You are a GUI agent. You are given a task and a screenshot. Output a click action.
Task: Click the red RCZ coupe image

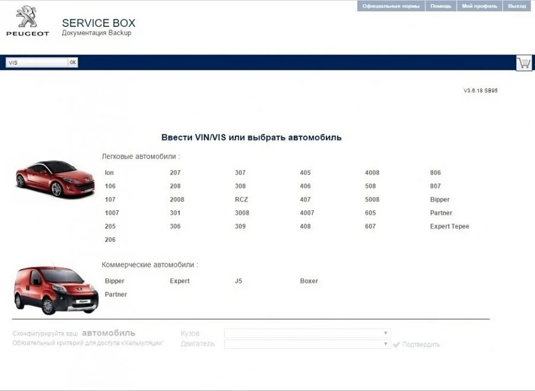(55, 178)
